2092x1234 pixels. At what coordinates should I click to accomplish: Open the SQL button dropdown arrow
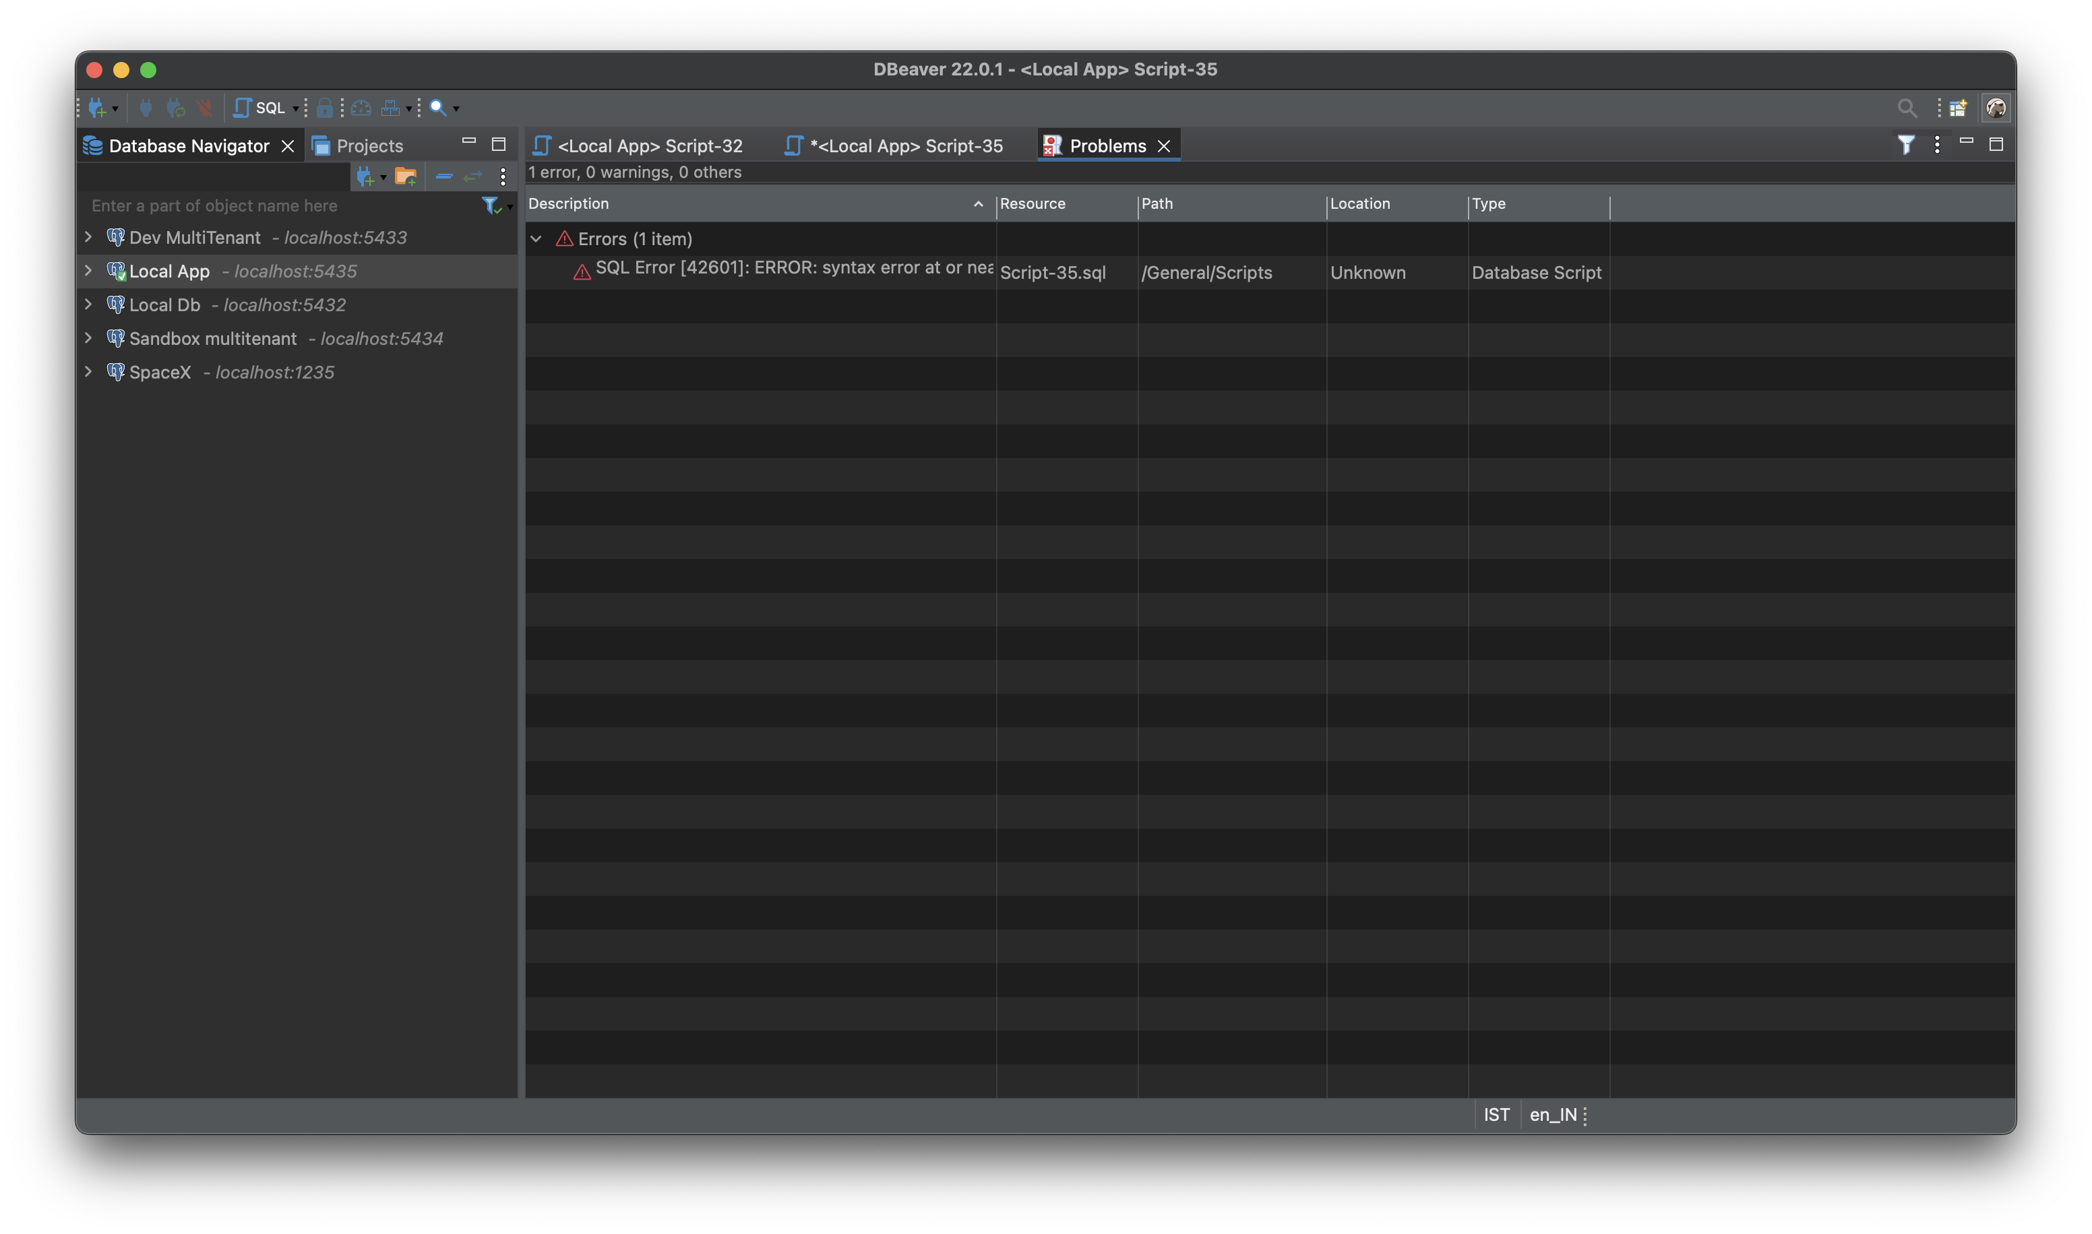(295, 109)
